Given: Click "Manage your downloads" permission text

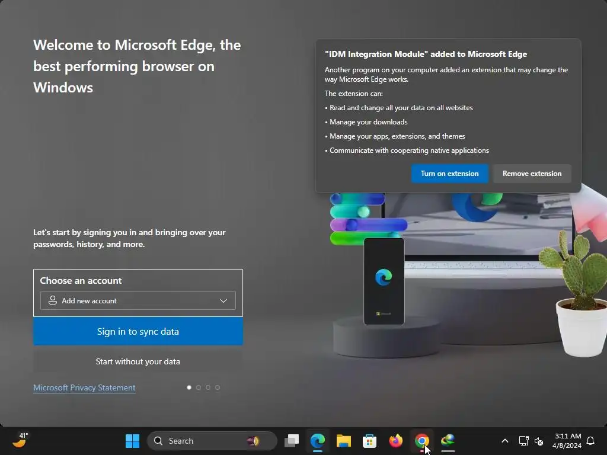Looking at the screenshot, I should (x=369, y=122).
